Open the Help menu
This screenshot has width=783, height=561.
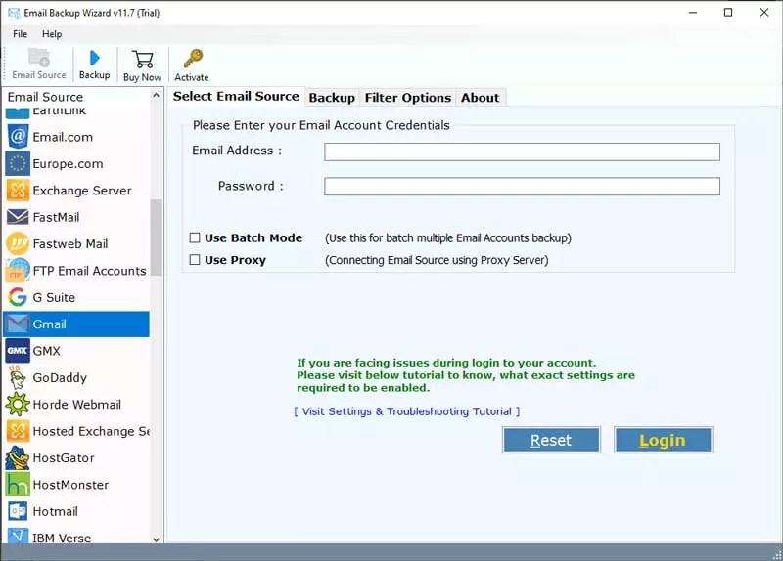tap(52, 34)
